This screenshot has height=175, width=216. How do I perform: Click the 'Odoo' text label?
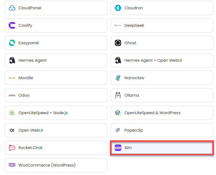pyautogui.click(x=24, y=95)
